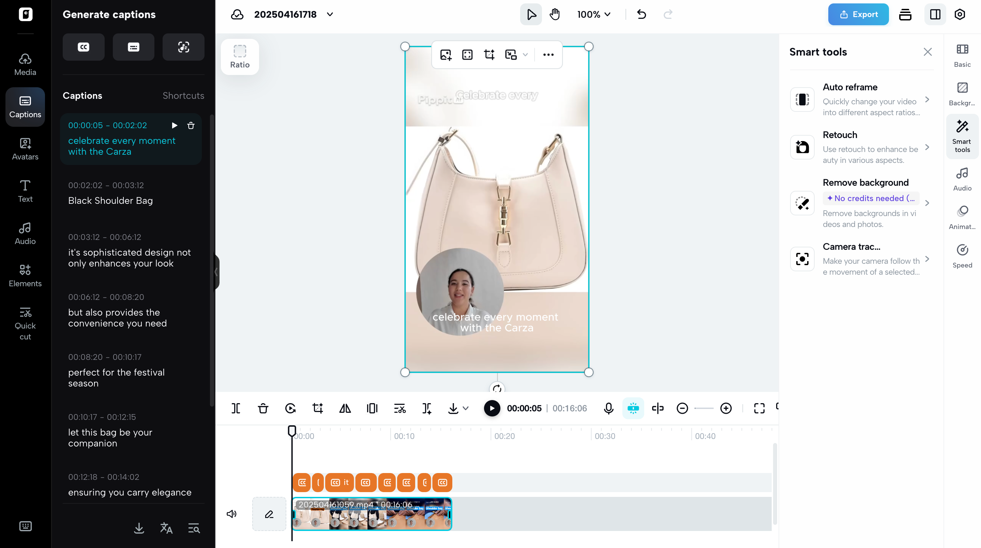Switch to the hand pan tool

(555, 14)
